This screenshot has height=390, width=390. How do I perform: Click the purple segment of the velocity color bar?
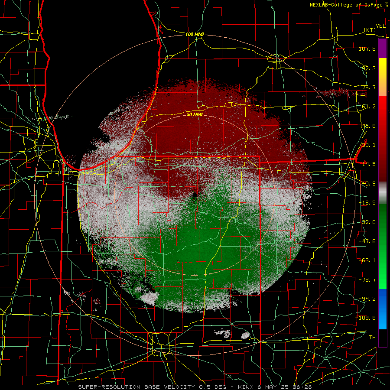tap(383, 48)
